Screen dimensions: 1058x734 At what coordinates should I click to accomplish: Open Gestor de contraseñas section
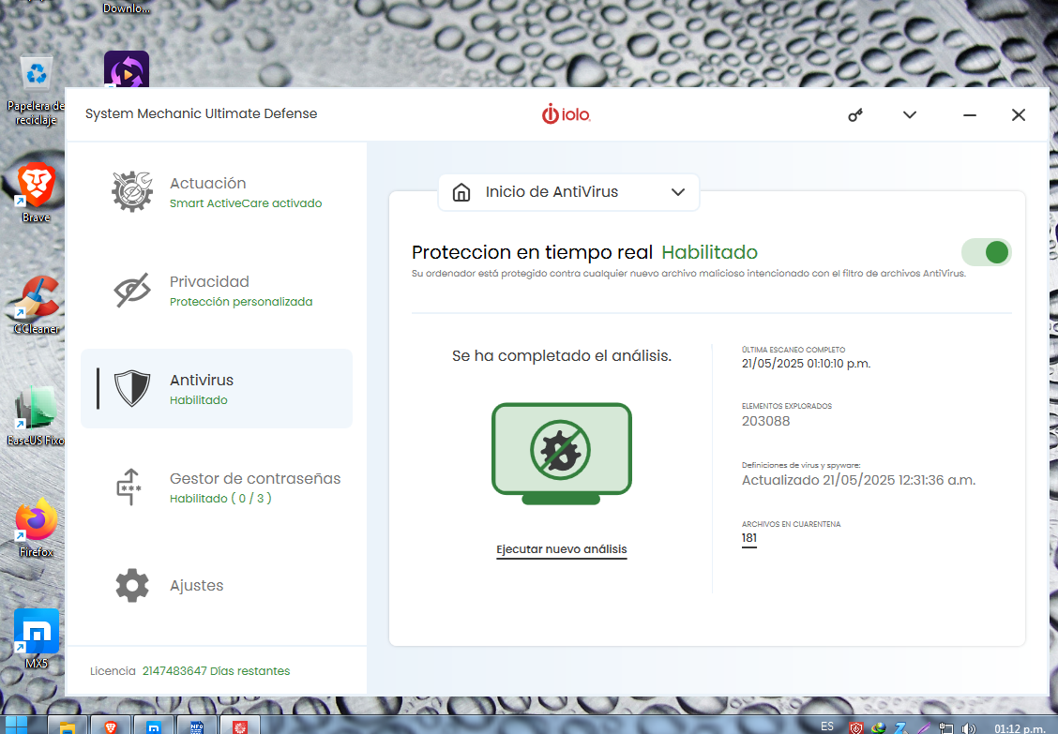(217, 487)
